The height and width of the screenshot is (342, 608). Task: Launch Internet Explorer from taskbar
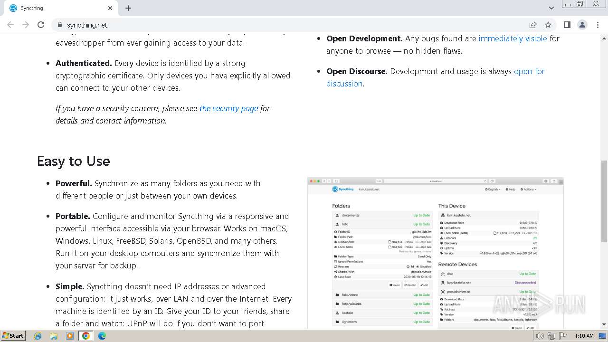coord(38,336)
